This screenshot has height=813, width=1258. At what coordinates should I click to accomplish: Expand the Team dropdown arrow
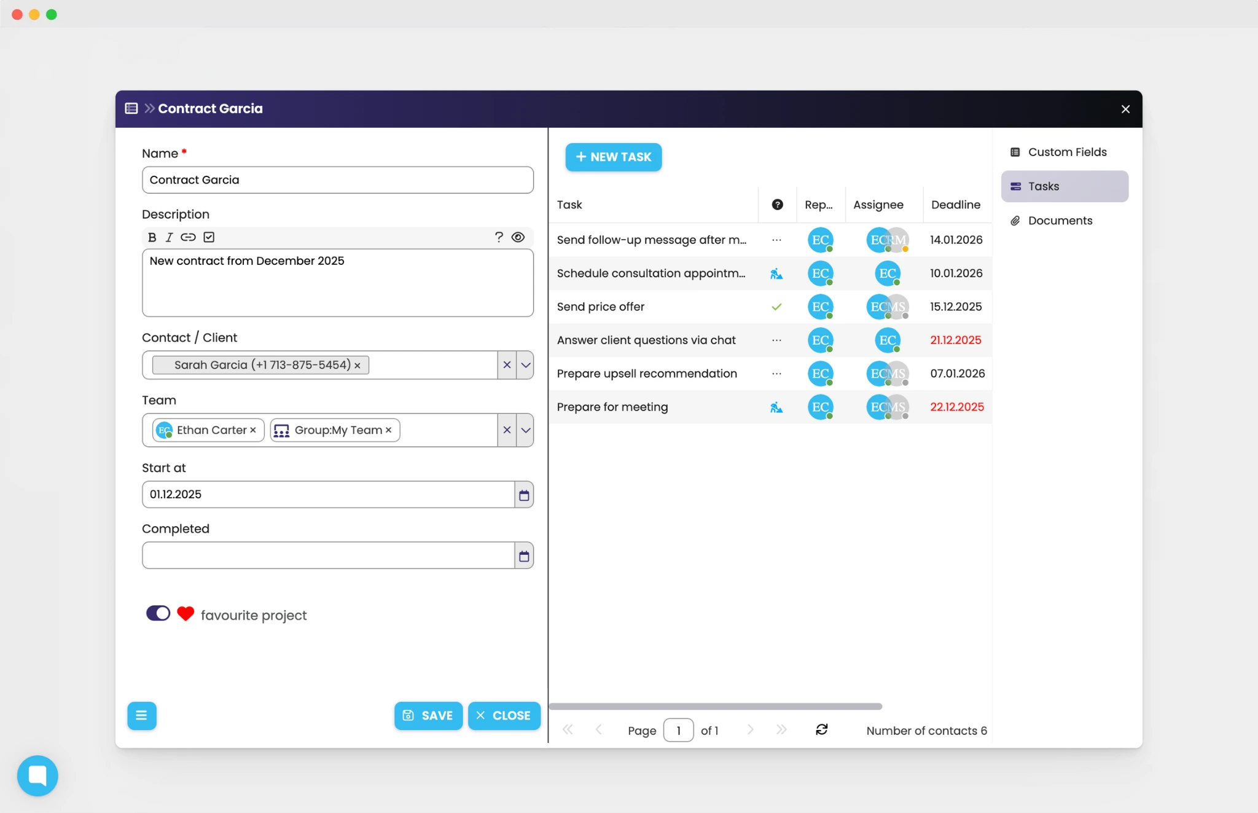pyautogui.click(x=525, y=430)
